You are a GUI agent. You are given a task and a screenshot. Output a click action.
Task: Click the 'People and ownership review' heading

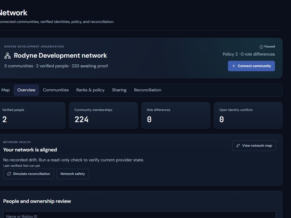click(37, 201)
